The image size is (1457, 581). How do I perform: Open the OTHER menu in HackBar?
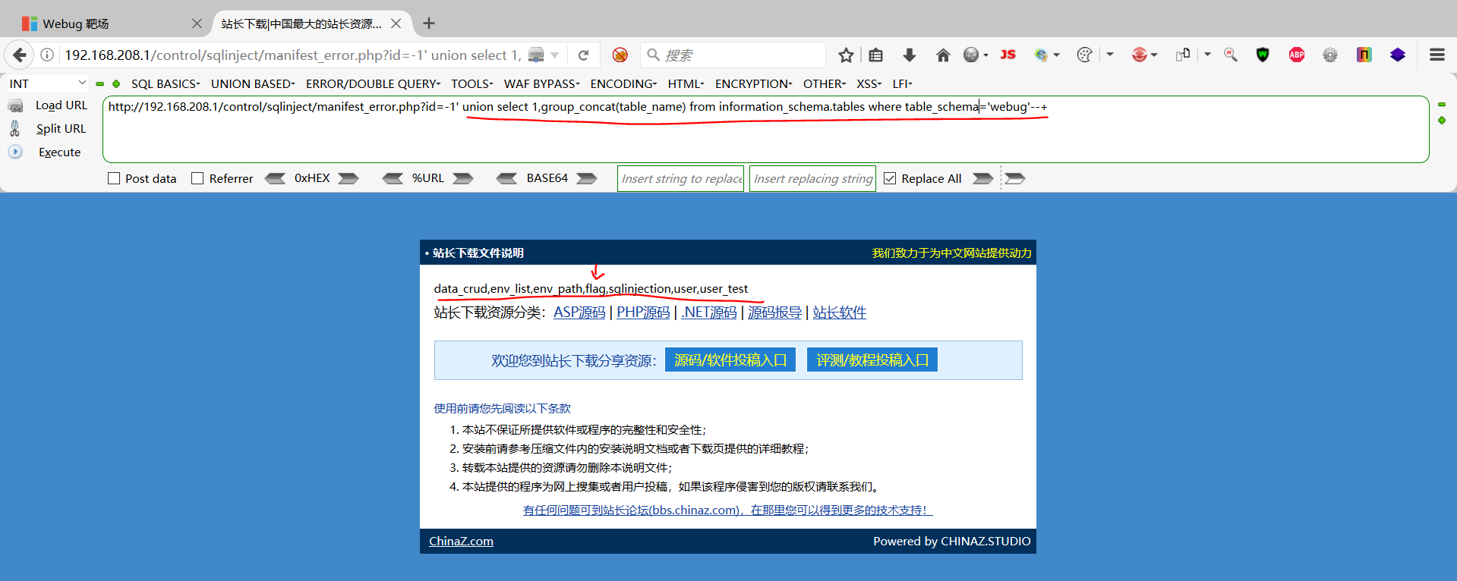tap(825, 83)
